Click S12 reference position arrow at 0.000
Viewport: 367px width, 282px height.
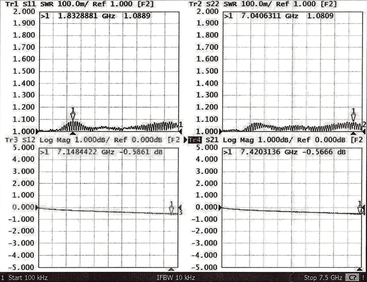[38, 208]
